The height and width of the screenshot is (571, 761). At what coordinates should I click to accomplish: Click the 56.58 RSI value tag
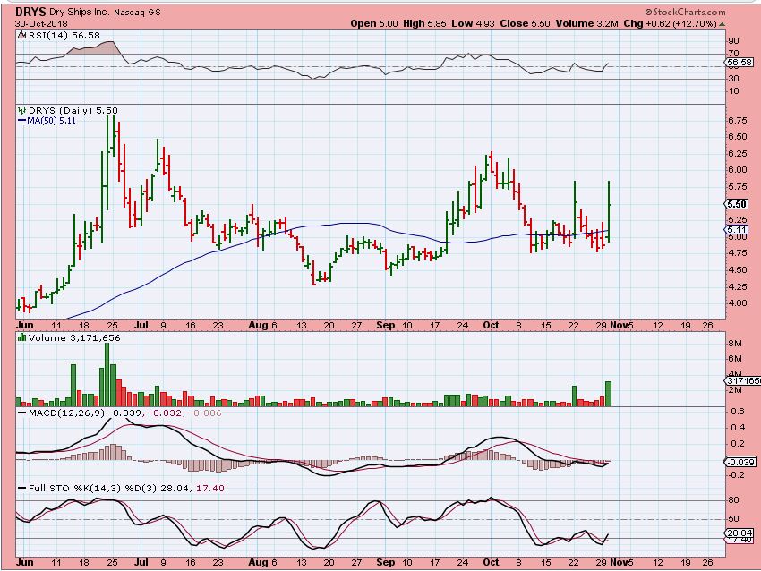pyautogui.click(x=740, y=62)
